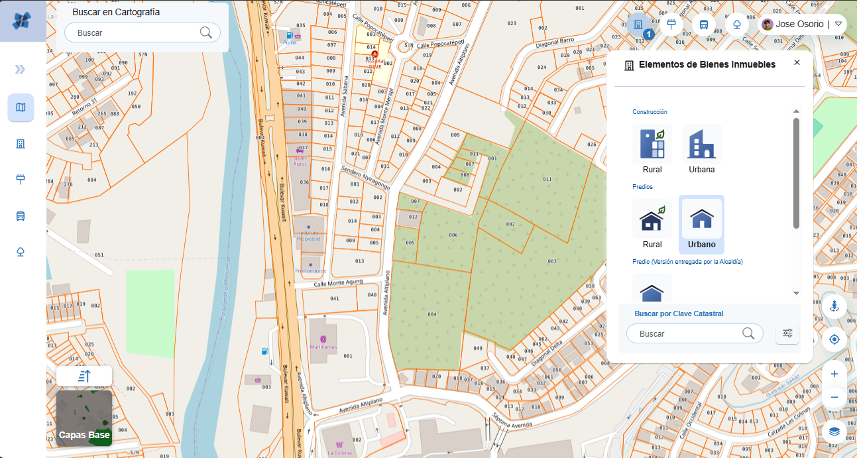Select Rural under Predios

tap(652, 224)
